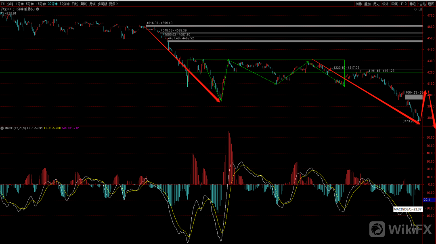436x244 pixels.
Task: Select the 5分钟 timeframe
Action: [30, 4]
